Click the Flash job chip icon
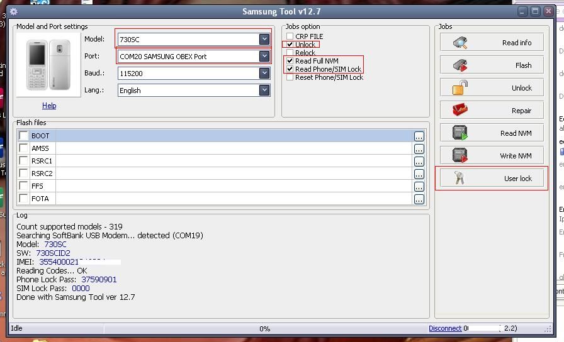Viewport: 564px width, 342px height. pyautogui.click(x=460, y=65)
